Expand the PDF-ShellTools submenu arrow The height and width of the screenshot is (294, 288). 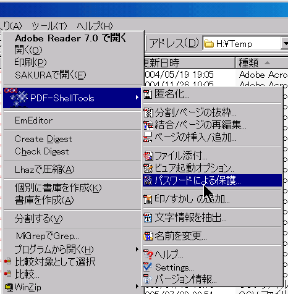click(x=137, y=98)
